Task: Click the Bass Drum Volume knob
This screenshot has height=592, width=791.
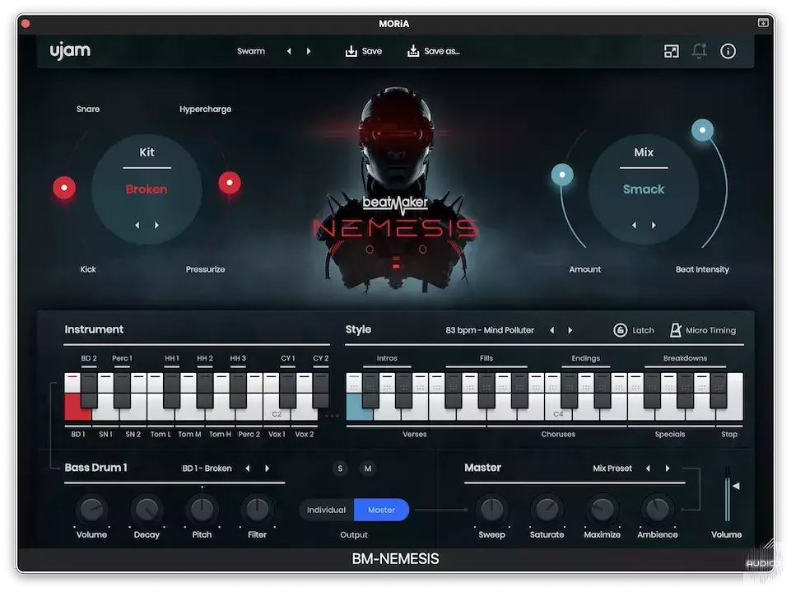Action: [91, 510]
